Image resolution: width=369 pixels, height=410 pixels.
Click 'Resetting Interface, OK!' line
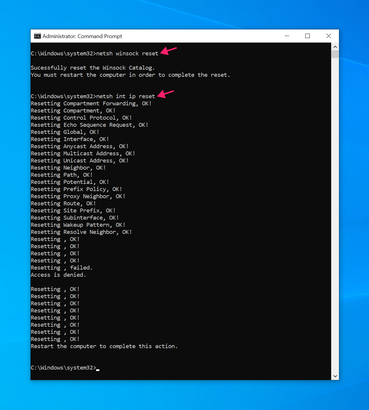pos(70,139)
